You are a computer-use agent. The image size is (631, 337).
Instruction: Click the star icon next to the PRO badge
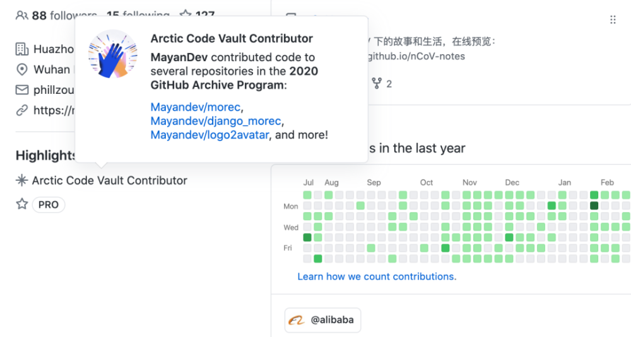[x=21, y=204]
